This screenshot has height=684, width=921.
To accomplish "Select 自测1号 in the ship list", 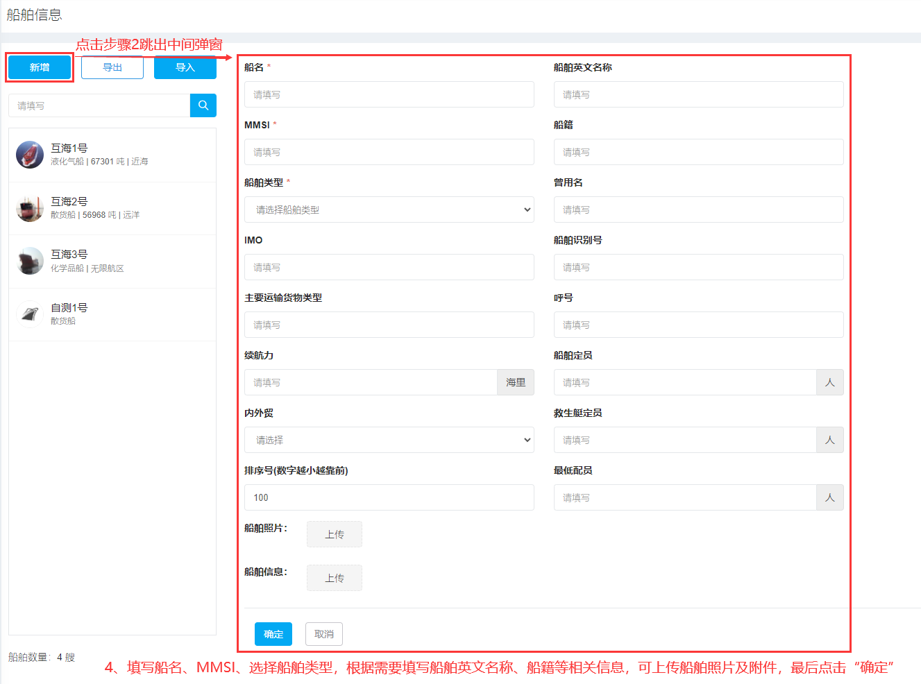I will [112, 314].
